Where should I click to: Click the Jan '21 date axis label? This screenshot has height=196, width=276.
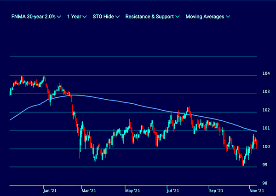(50, 190)
